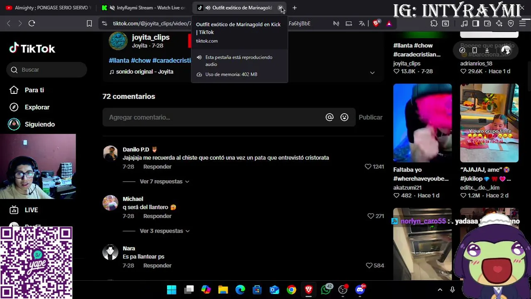
Task: Click the microphone tray icon
Action: pos(452,290)
